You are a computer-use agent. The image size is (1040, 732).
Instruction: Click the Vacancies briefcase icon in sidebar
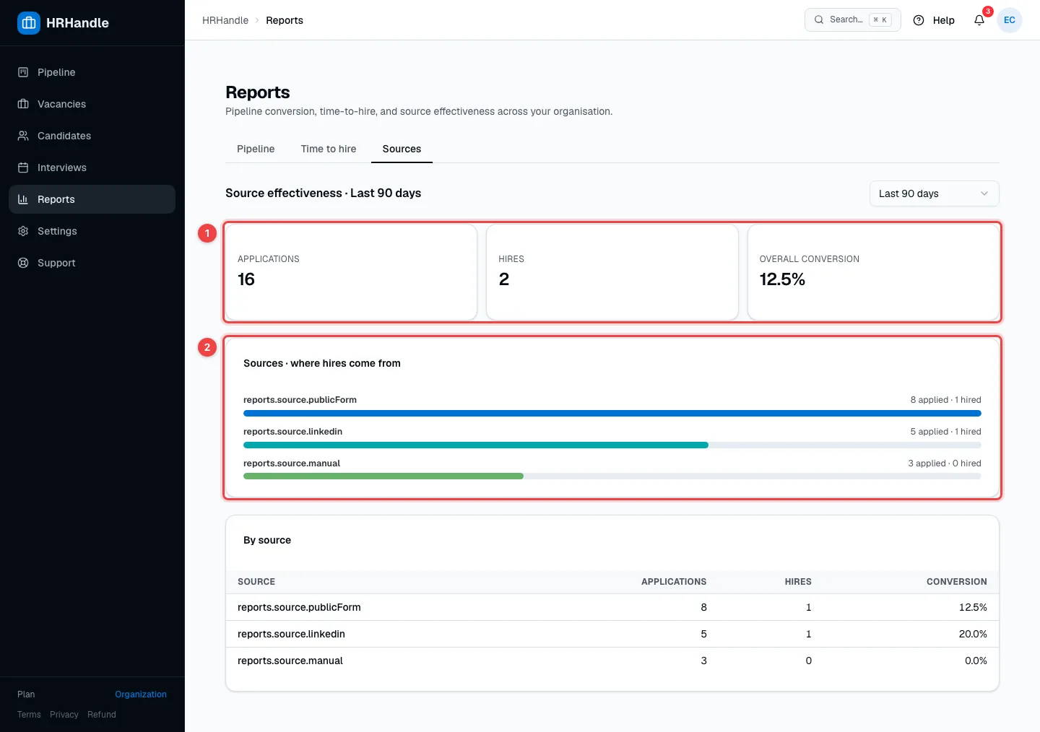(23, 104)
